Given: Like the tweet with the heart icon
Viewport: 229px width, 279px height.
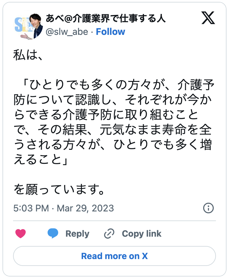Looking at the screenshot, I should tap(21, 234).
